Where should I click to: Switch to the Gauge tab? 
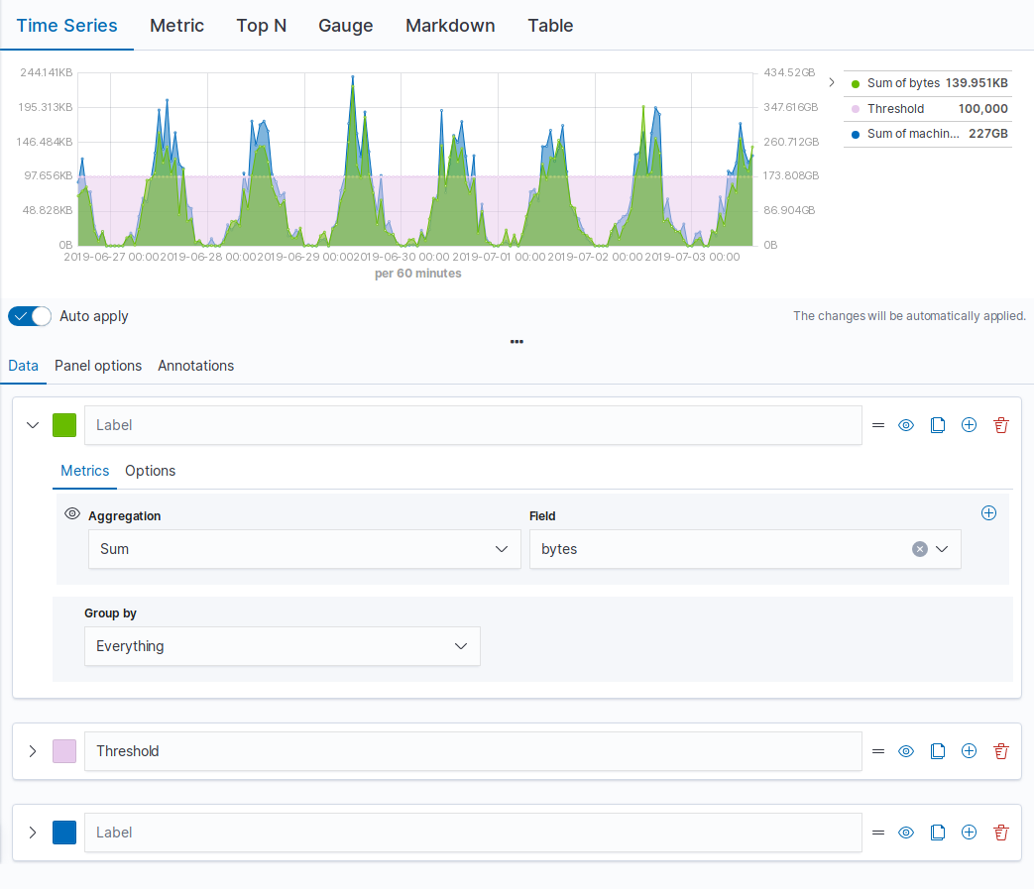click(345, 26)
